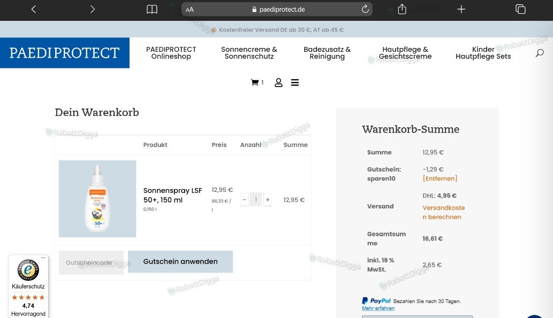Open Sonnencreme & Sonnenschutz menu
553x318 pixels.
(x=249, y=53)
